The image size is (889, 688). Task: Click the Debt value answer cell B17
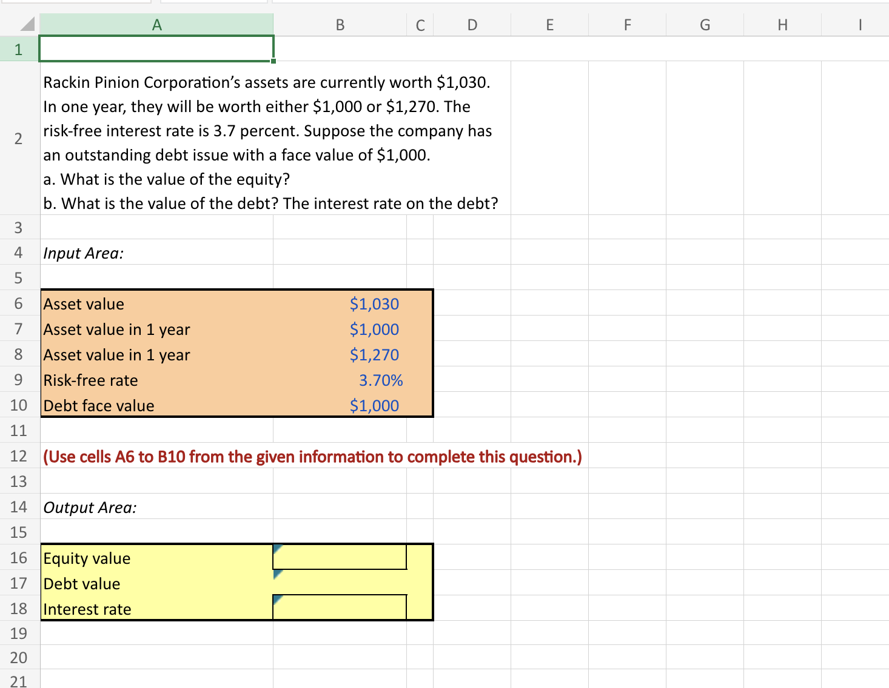pos(340,583)
